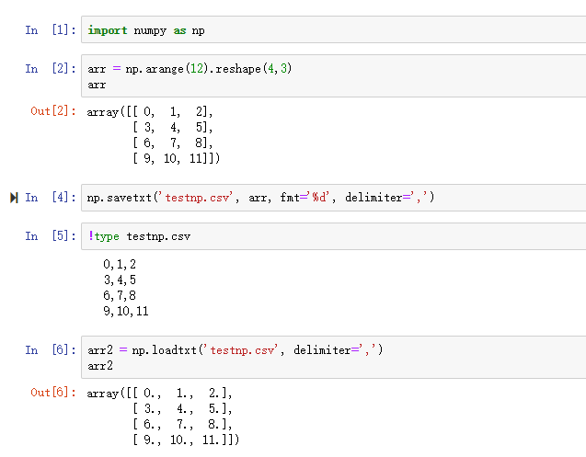Click the 'import' keyword in cell 1
This screenshot has width=586, height=457.
point(108,30)
